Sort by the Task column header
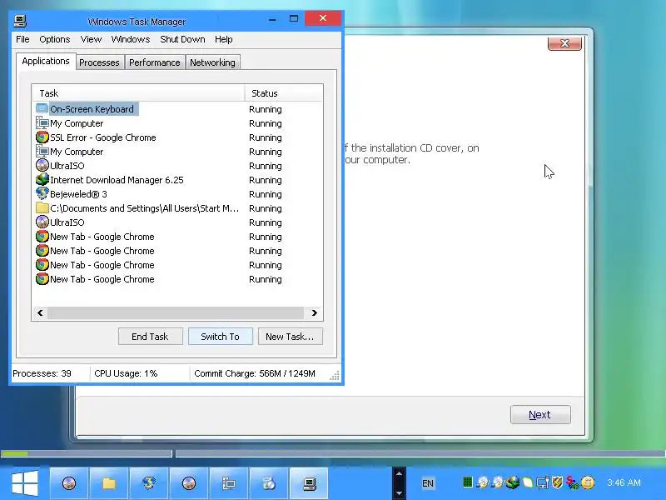 pos(138,93)
